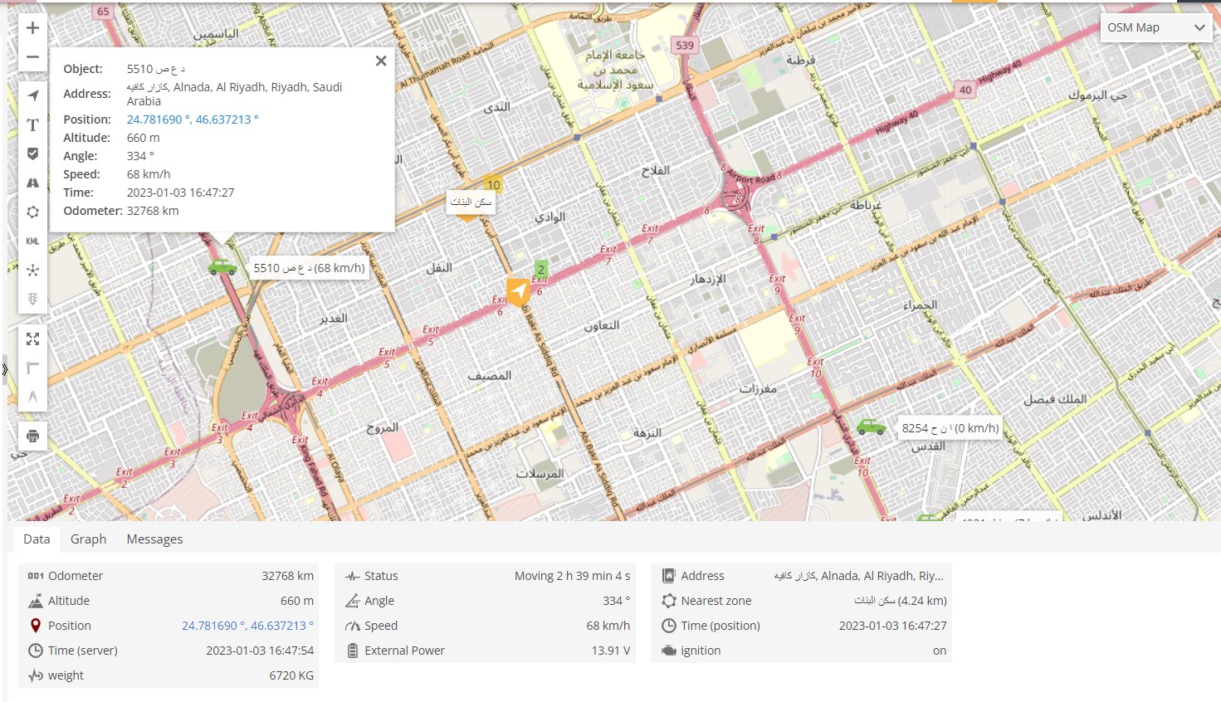Click the weight sensor icon

(x=36, y=675)
